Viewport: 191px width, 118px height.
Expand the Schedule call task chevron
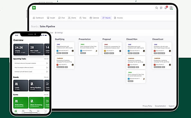(47, 72)
